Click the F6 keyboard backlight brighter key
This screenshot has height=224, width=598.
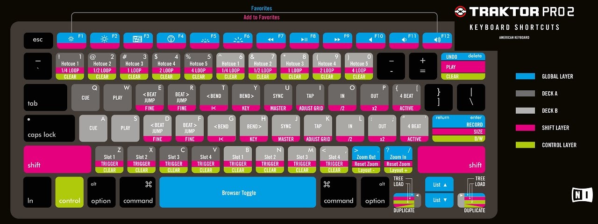click(x=238, y=41)
